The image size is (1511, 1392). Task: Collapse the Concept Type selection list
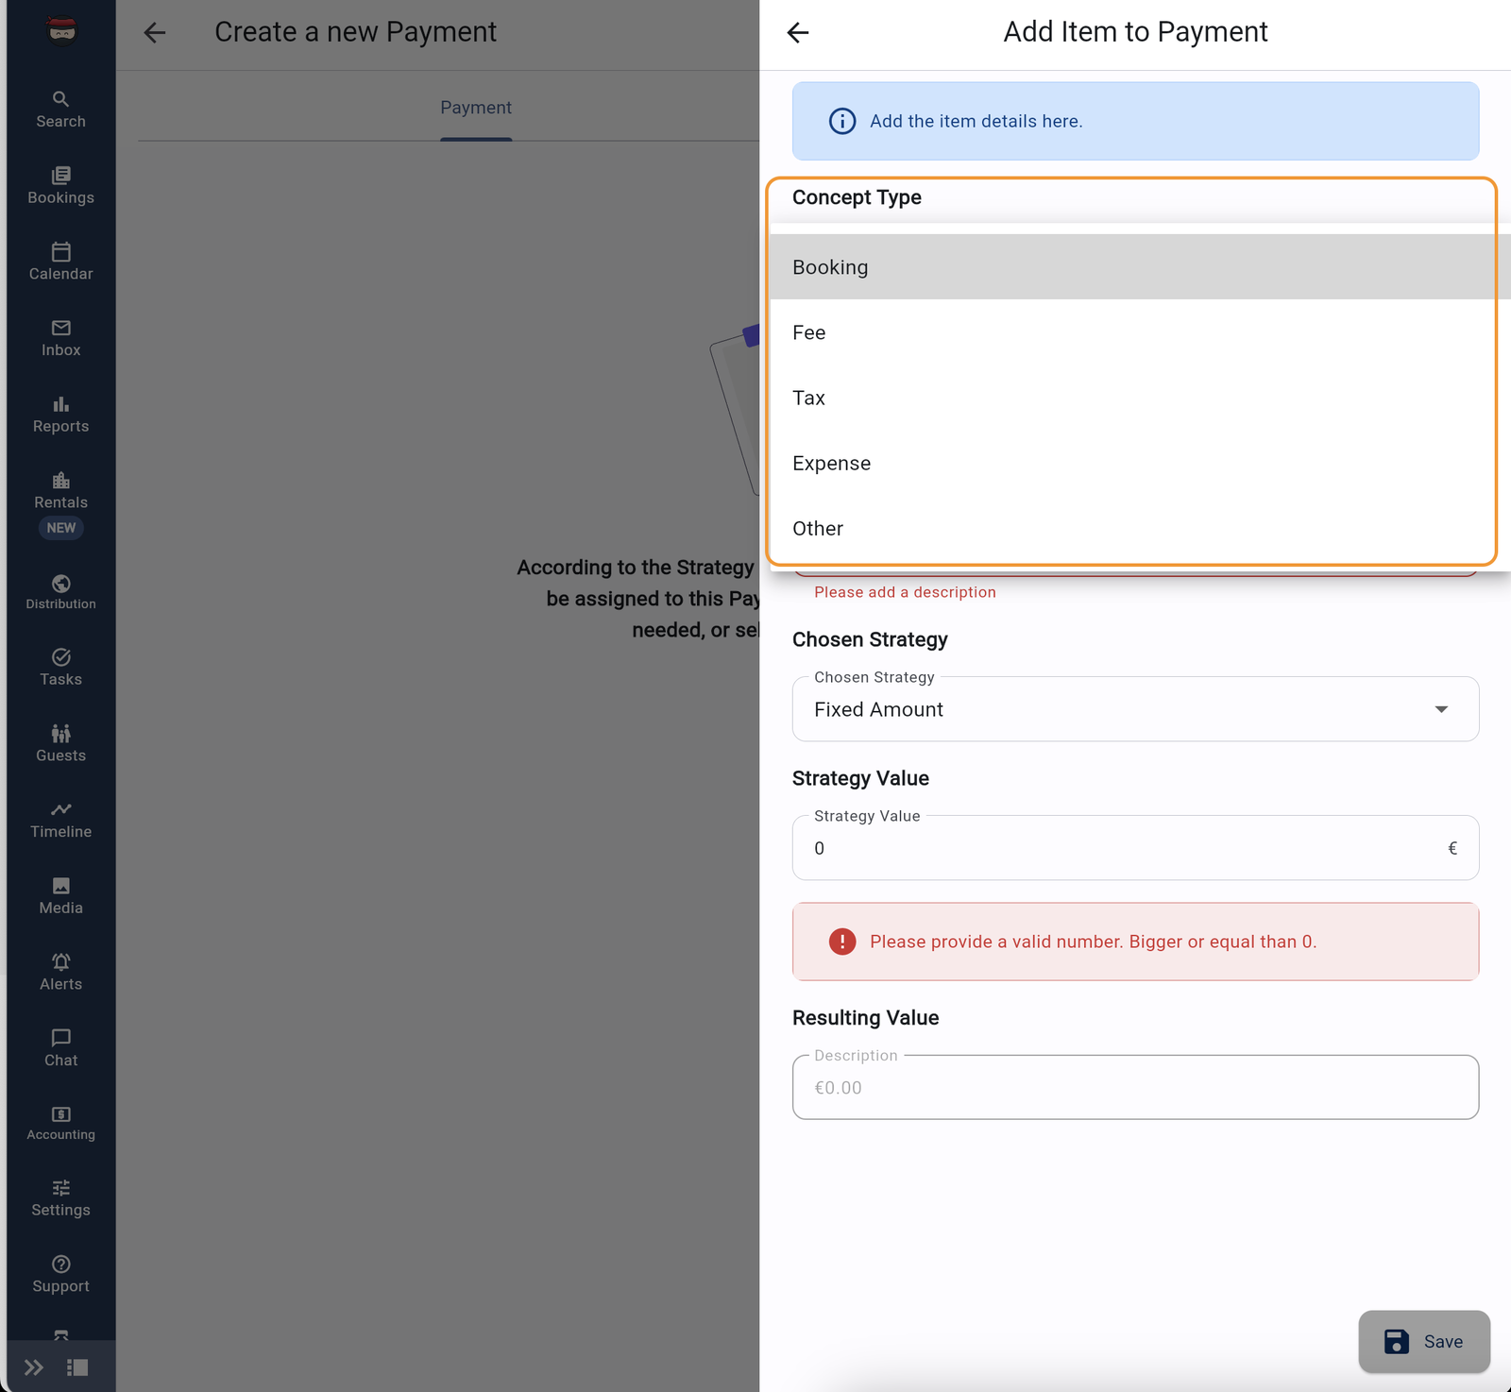coord(1133,197)
